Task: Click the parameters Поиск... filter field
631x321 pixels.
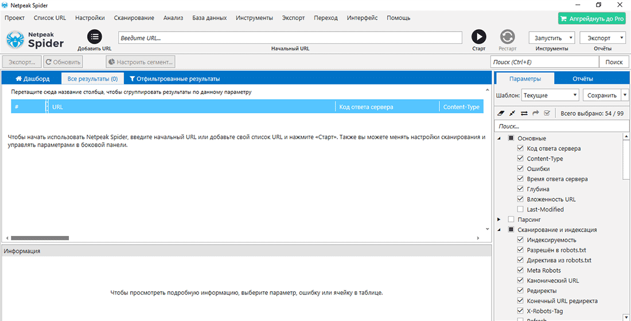Action: pyautogui.click(x=562, y=126)
